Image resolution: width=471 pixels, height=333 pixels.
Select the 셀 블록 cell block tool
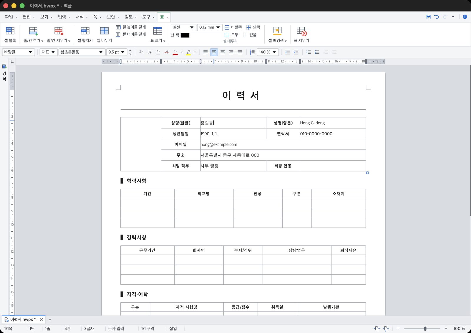pyautogui.click(x=10, y=34)
